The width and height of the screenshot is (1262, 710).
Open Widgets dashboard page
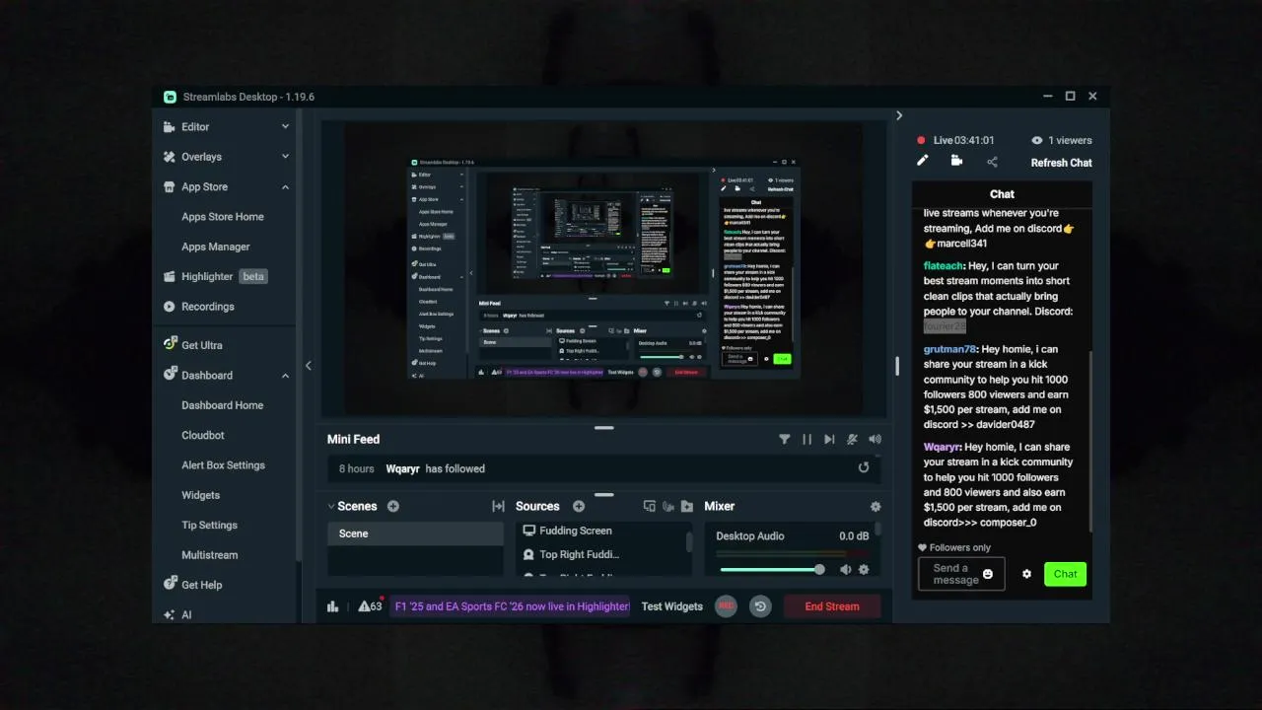[201, 495]
